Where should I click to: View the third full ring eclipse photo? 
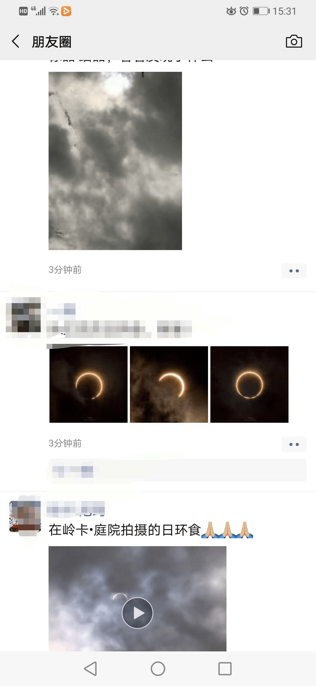point(249,384)
